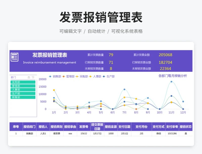
Task: Clear filter icon in 部门 slicer
Action: coord(33,77)
